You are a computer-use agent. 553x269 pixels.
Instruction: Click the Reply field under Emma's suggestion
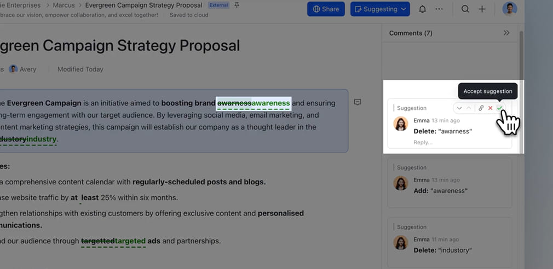[423, 142]
